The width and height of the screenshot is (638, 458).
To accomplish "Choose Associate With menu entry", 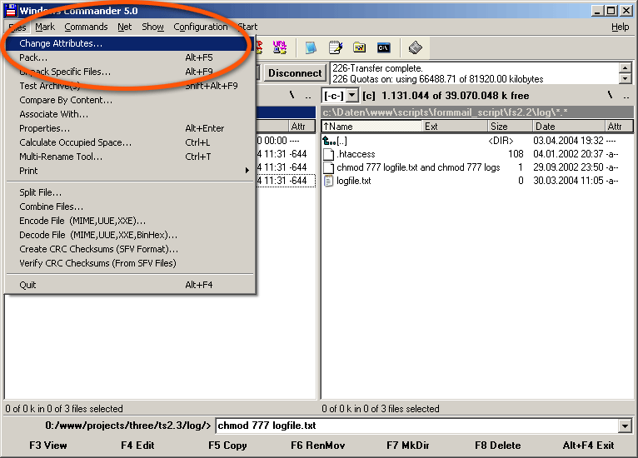I will coord(130,114).
